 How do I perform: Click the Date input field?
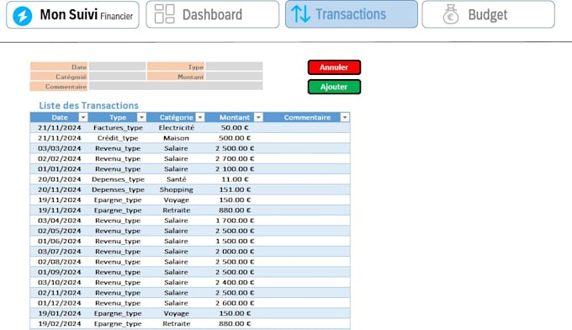pos(118,67)
